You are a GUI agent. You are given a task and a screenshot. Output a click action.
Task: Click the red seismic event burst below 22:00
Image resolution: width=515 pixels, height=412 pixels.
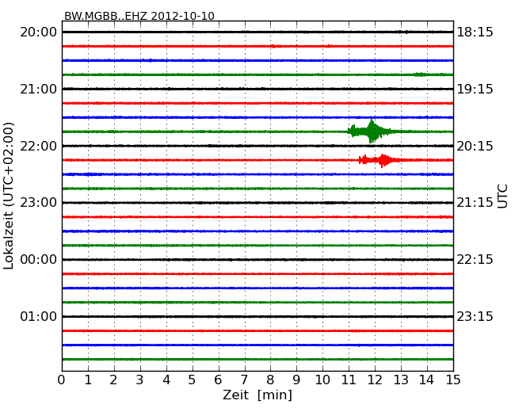pyautogui.click(x=380, y=160)
